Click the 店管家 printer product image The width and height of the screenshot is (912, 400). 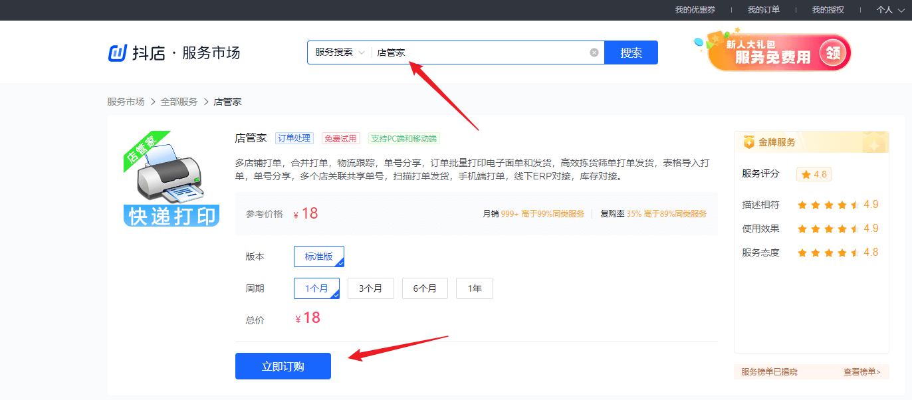(x=171, y=179)
